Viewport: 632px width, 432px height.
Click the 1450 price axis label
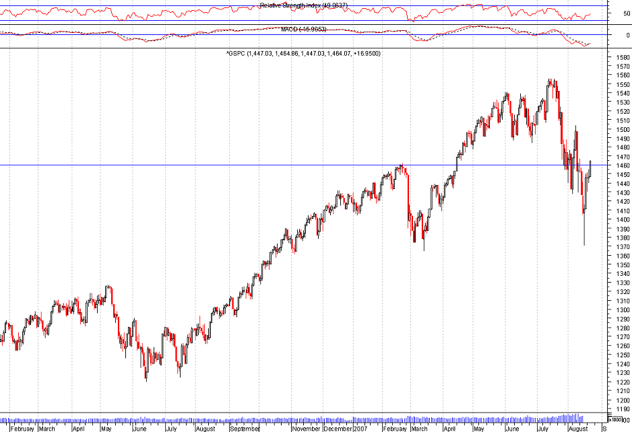(623, 174)
